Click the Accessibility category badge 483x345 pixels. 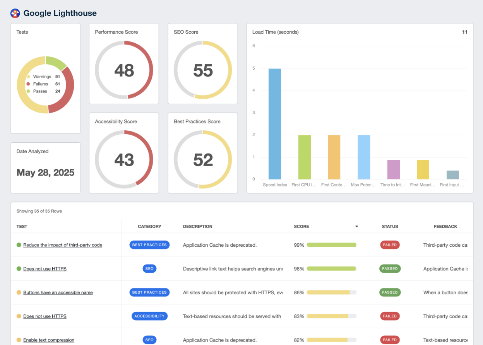[149, 316]
